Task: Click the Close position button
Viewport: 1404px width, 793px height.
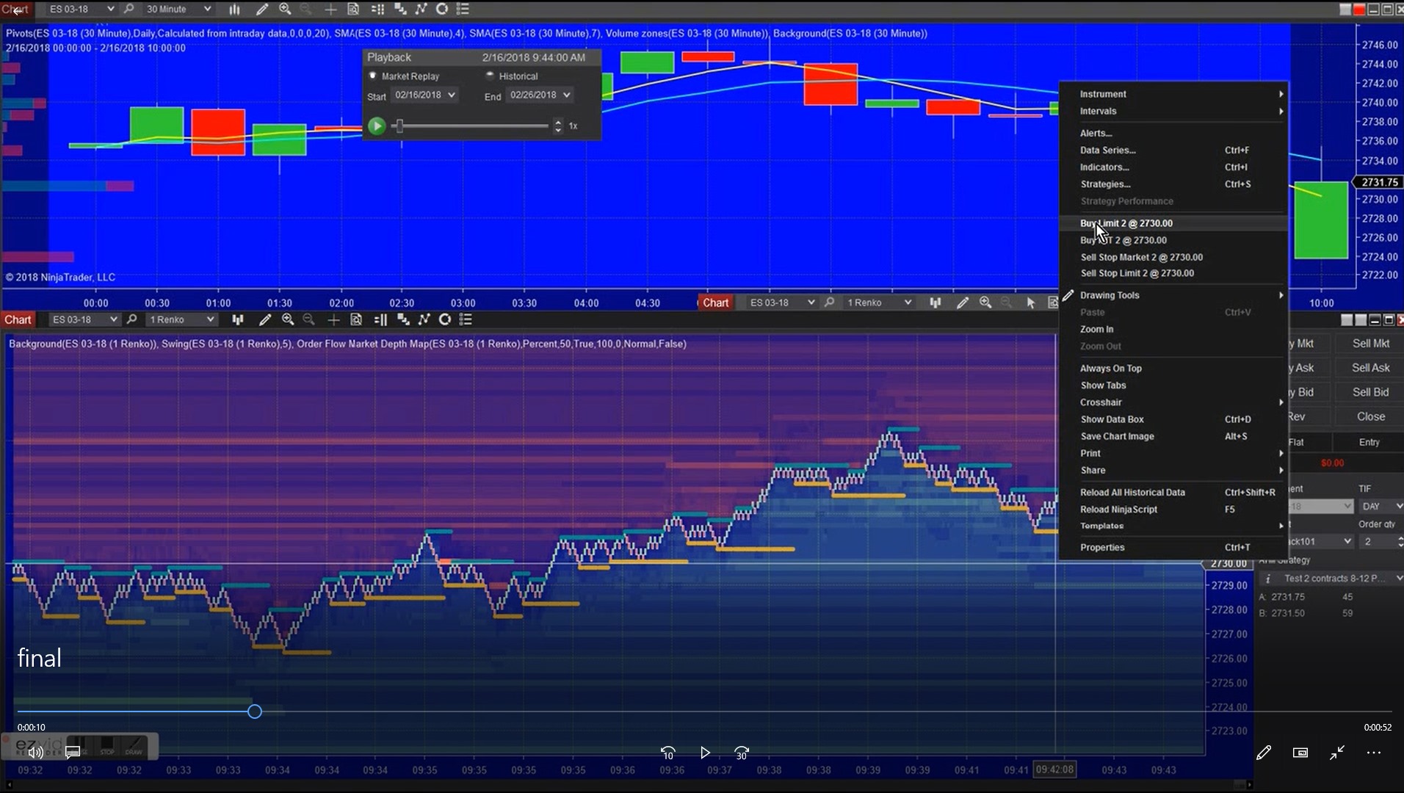Action: pos(1370,416)
